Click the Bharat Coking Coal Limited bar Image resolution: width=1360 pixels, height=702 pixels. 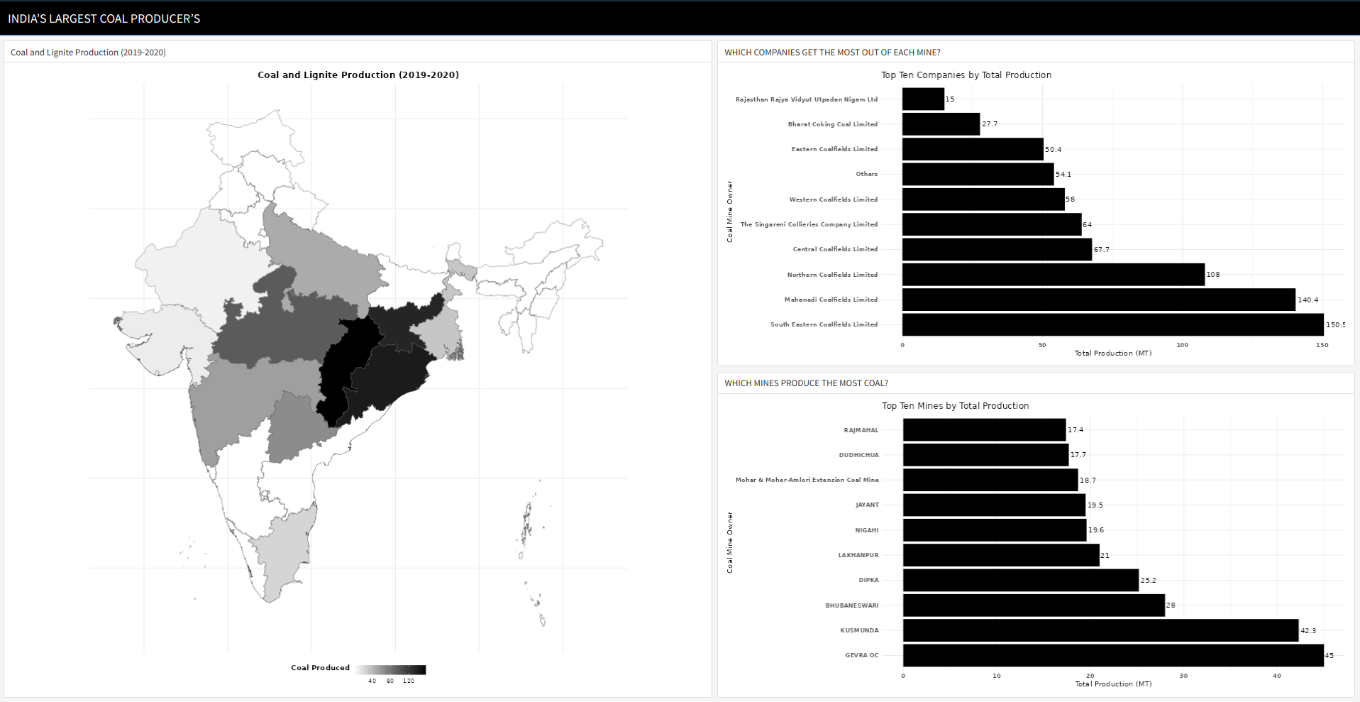(941, 124)
